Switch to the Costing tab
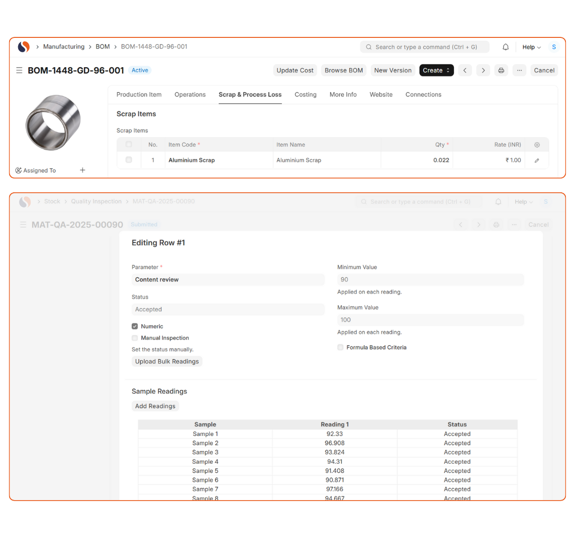The image size is (575, 538). 305,94
